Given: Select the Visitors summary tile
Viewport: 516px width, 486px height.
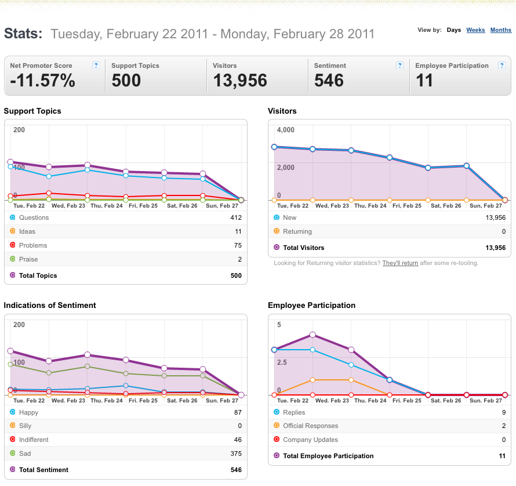Looking at the screenshot, I should pos(257,76).
